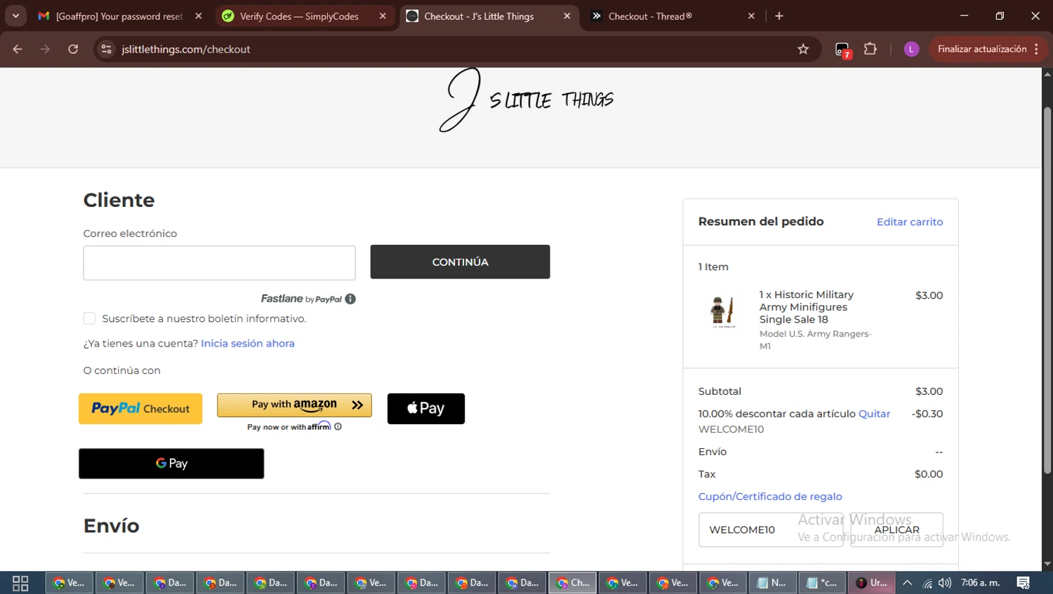Close the Gmail password reset tab
The image size is (1053, 594).
tap(199, 16)
